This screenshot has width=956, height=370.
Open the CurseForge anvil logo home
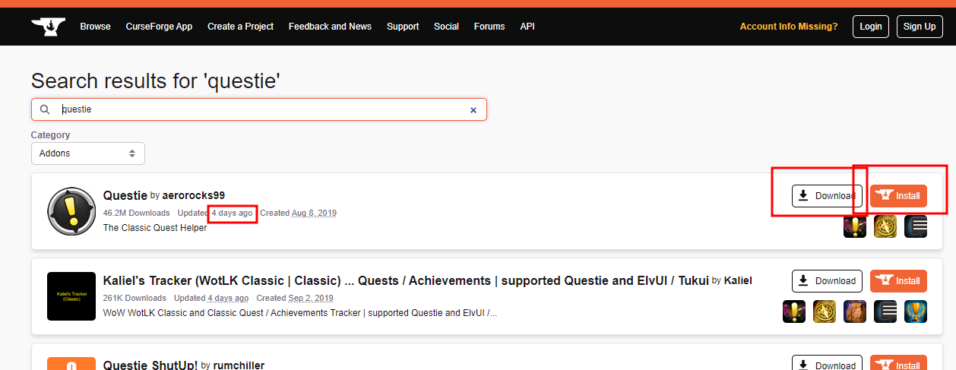coord(49,26)
